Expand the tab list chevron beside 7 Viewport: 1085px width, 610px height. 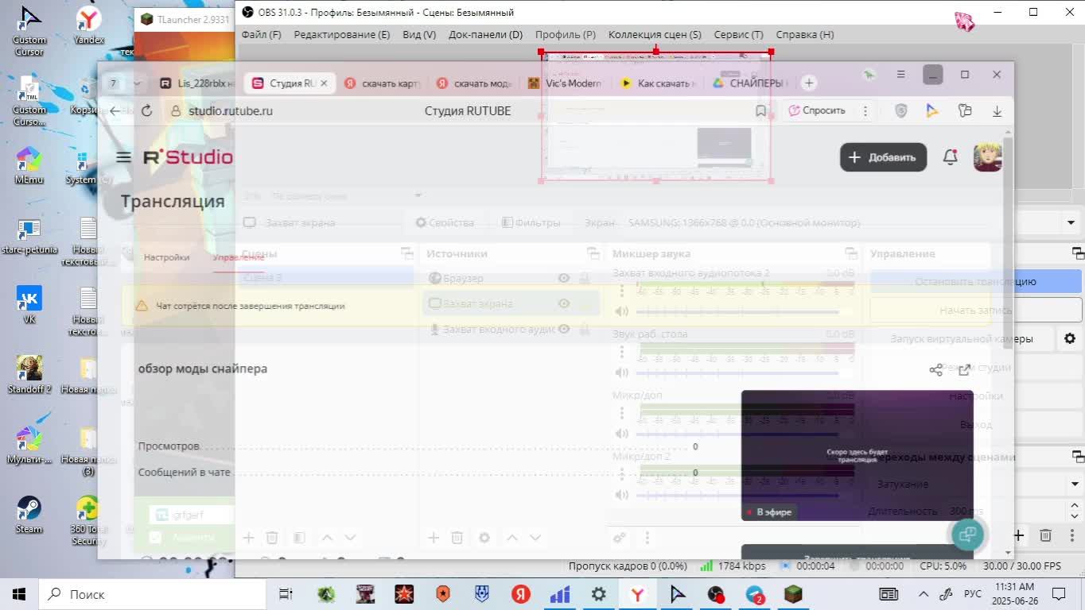tap(137, 83)
